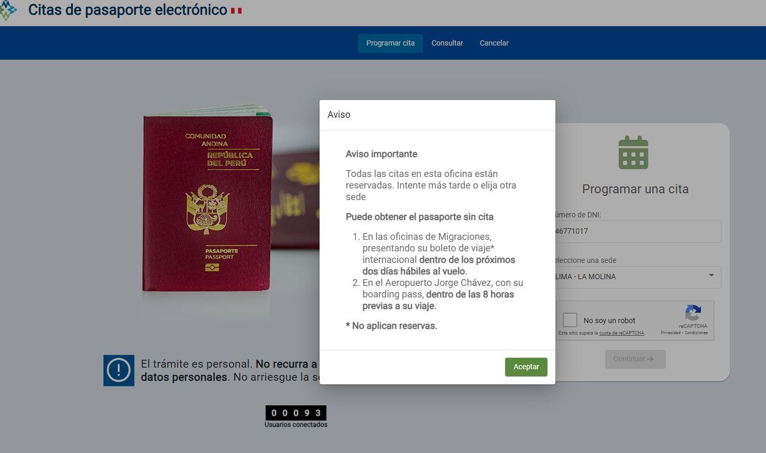Click the Peru flag icon beside title
The image size is (766, 453).
(x=236, y=10)
